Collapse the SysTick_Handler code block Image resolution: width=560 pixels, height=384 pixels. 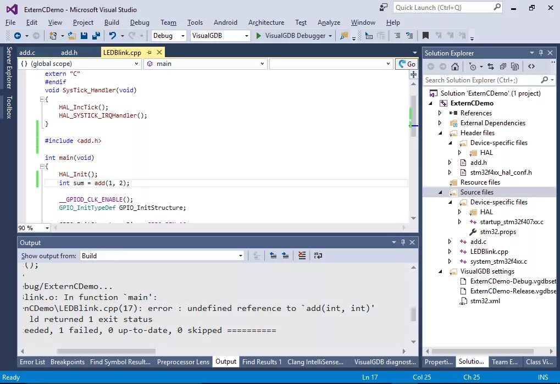click(42, 99)
